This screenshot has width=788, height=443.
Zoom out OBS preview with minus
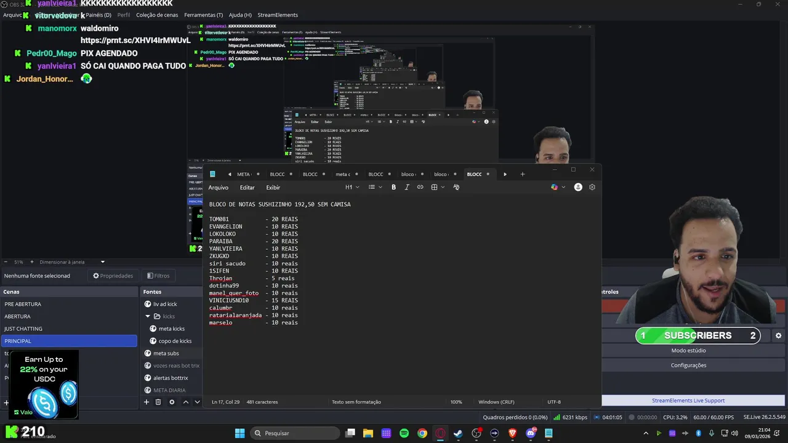point(6,262)
